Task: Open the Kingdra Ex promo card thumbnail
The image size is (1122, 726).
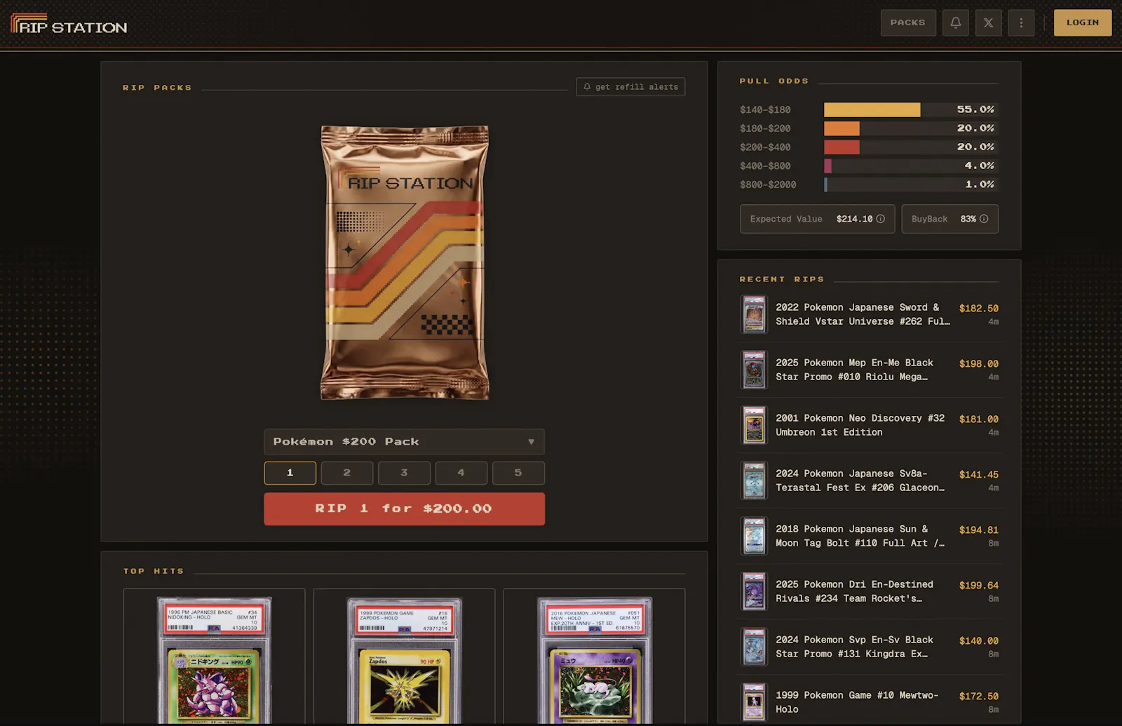Action: point(754,647)
